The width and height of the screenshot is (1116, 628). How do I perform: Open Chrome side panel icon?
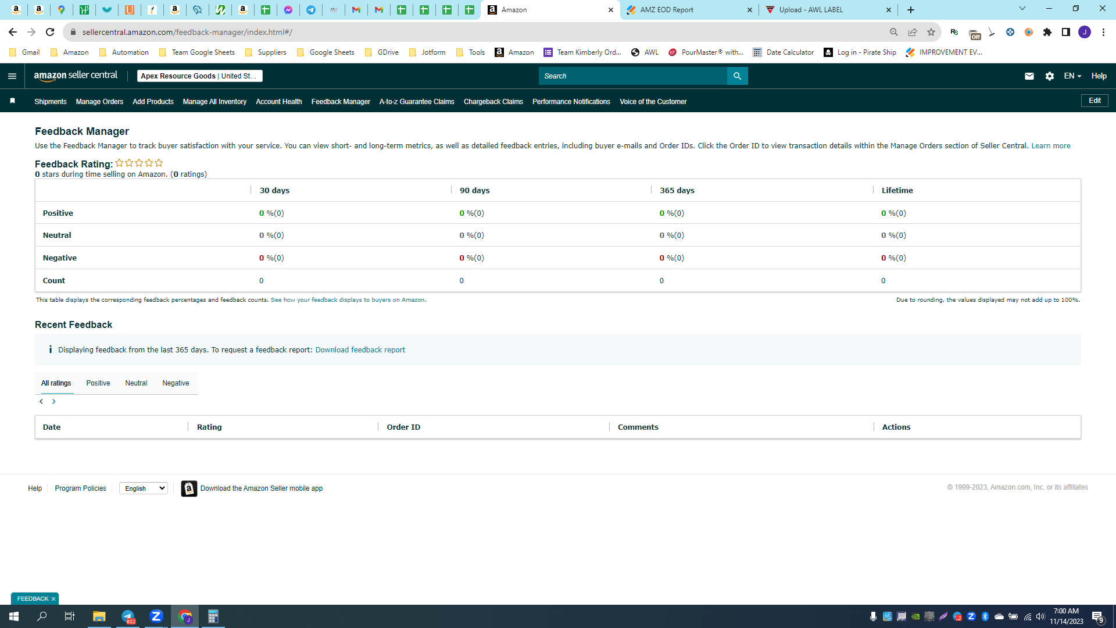point(1066,32)
